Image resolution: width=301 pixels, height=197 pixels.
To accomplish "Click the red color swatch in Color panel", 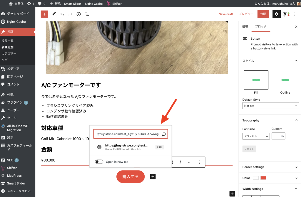I will click(x=263, y=178).
